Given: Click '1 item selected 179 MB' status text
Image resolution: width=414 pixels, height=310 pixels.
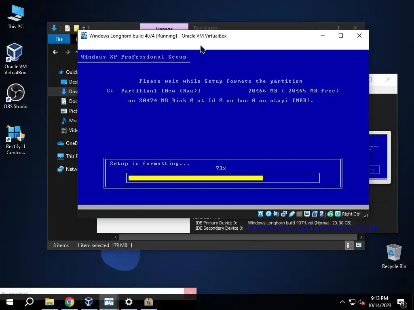Looking at the screenshot, I should tap(102, 245).
